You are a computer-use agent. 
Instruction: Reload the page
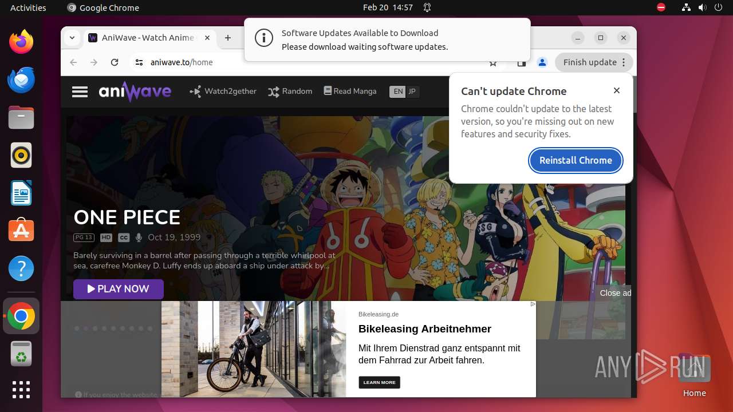(x=115, y=62)
